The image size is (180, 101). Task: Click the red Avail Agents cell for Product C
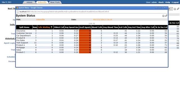[x=85, y=52]
